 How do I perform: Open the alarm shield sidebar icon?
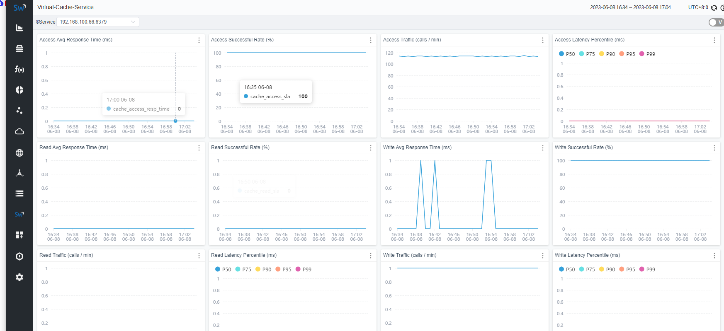point(19,256)
